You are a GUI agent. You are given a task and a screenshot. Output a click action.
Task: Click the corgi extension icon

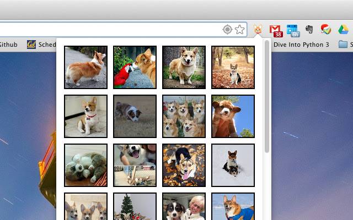[258, 30]
